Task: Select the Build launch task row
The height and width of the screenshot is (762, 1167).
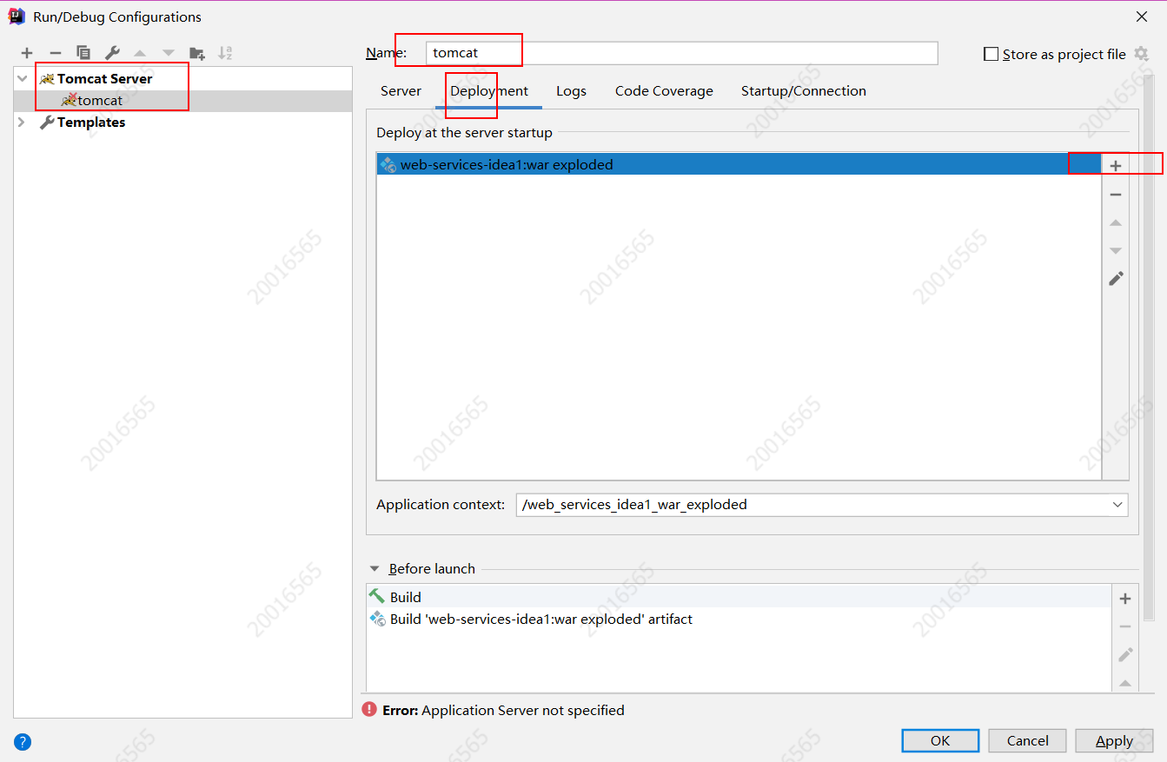Action: pos(739,597)
